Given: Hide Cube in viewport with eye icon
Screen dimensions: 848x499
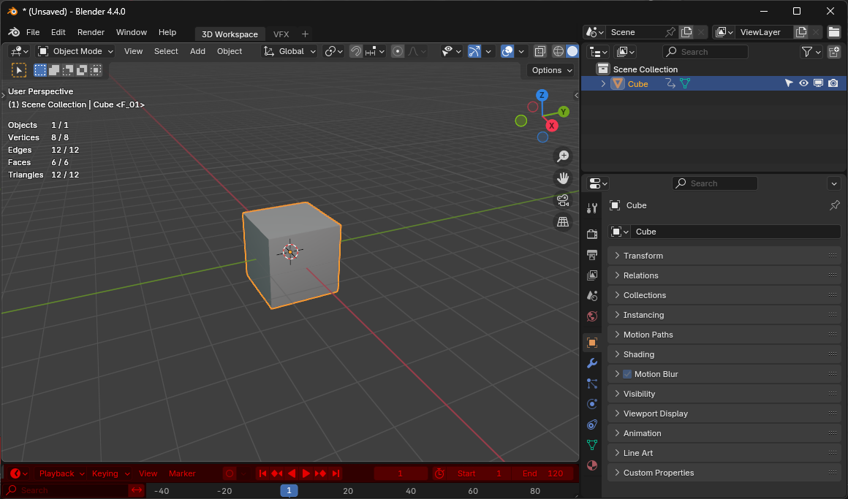Looking at the screenshot, I should pos(803,83).
